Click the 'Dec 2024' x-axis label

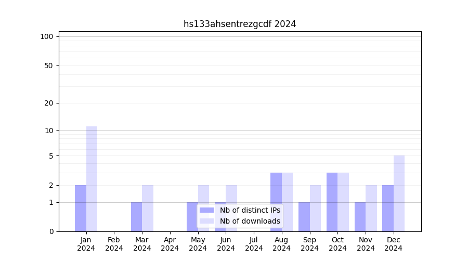(x=393, y=244)
